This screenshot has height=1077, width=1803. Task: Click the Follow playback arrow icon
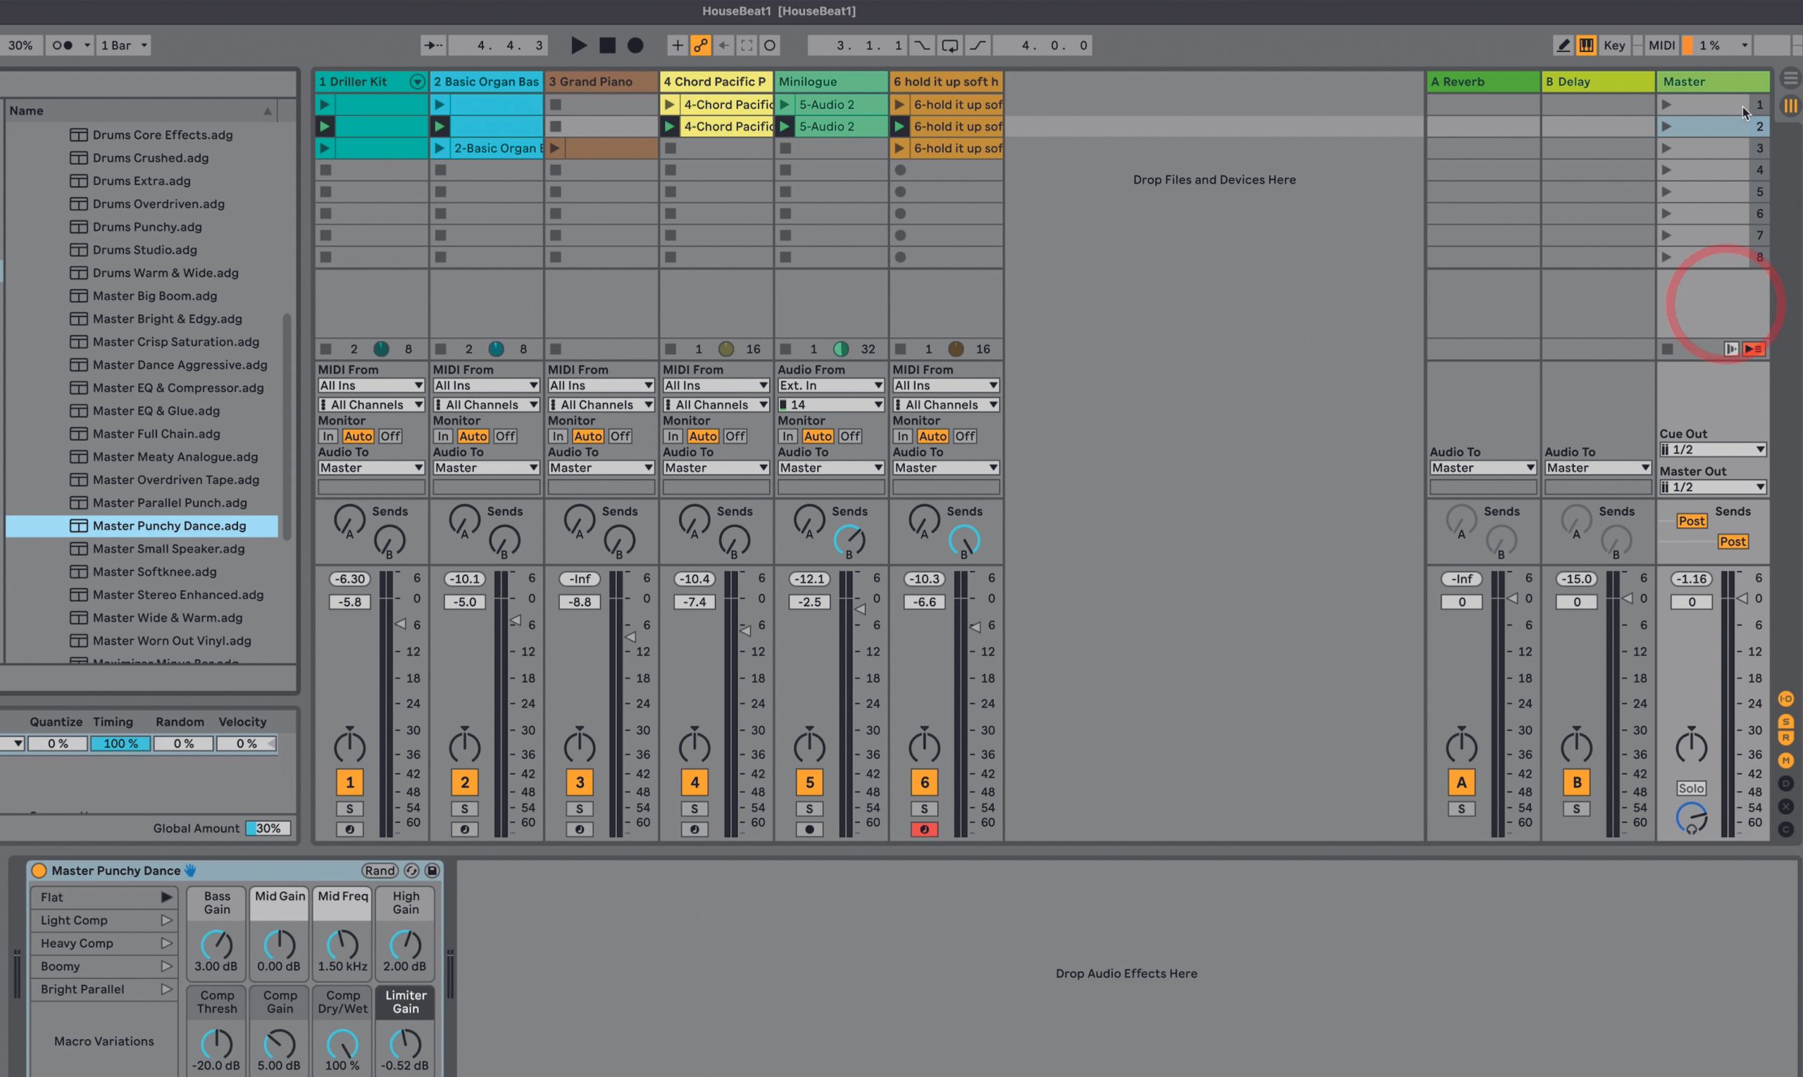point(432,45)
